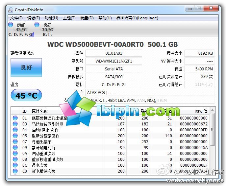Image resolution: width=226 pixels, height=186 pixels.
Task: Select the 45 °C disk C: D: E: F: G:
Action: point(21,29)
